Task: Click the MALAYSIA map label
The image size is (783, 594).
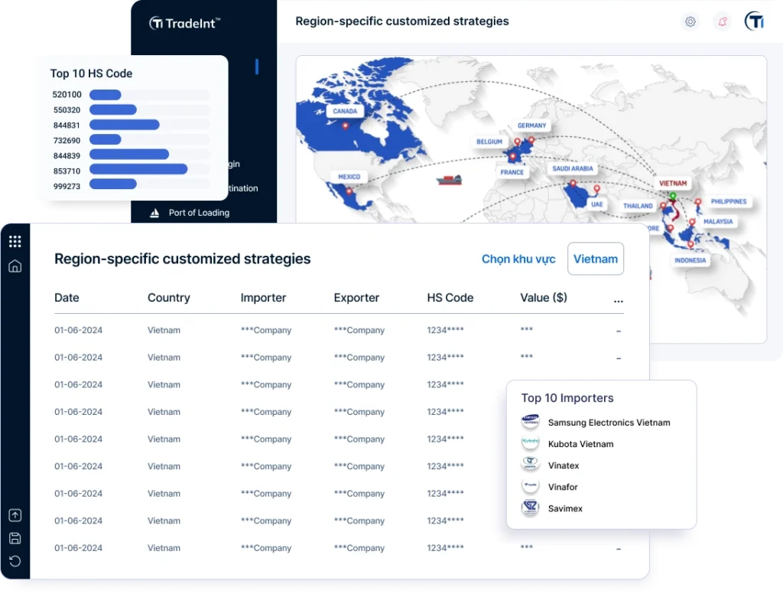Action: (718, 221)
